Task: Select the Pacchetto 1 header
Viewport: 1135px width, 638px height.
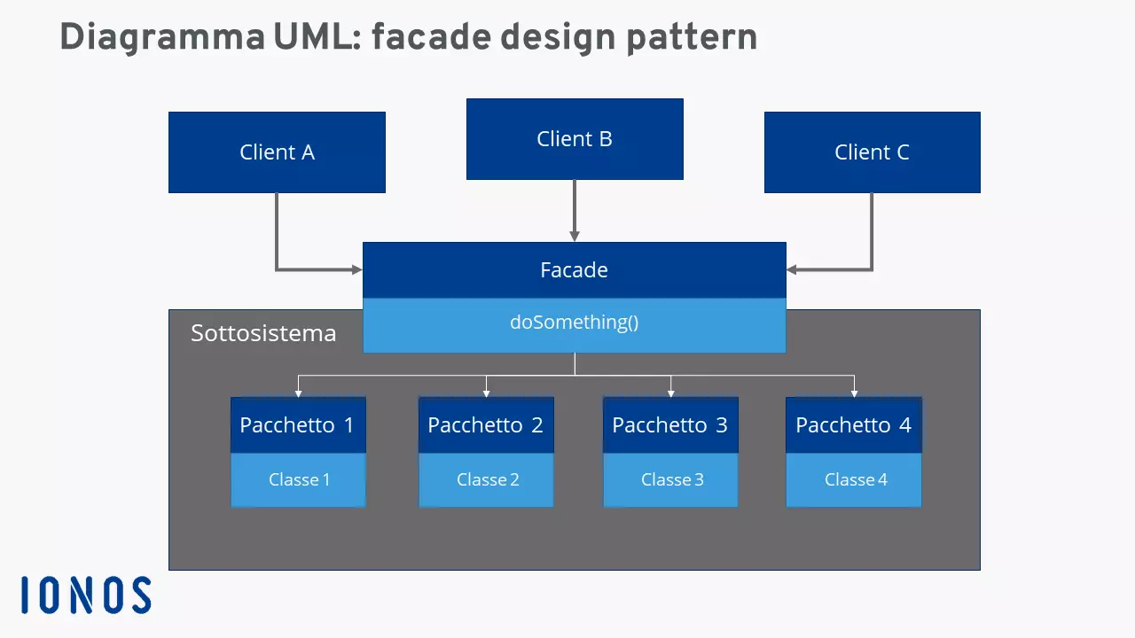Action: point(298,425)
